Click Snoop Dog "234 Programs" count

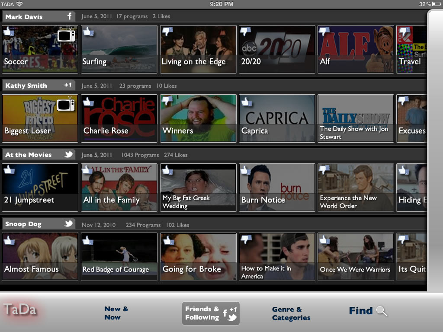tap(143, 225)
